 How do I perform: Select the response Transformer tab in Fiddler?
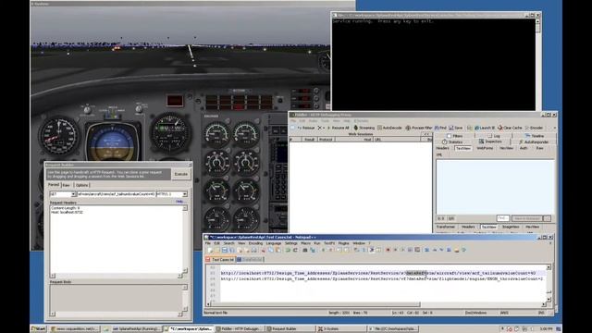click(446, 227)
